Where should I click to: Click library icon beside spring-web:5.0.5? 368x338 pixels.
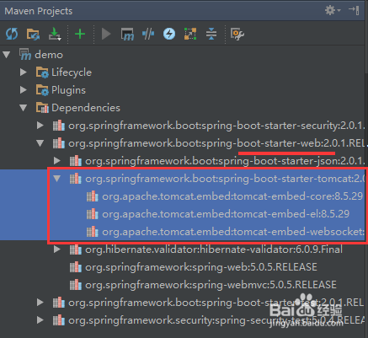pos(76,267)
